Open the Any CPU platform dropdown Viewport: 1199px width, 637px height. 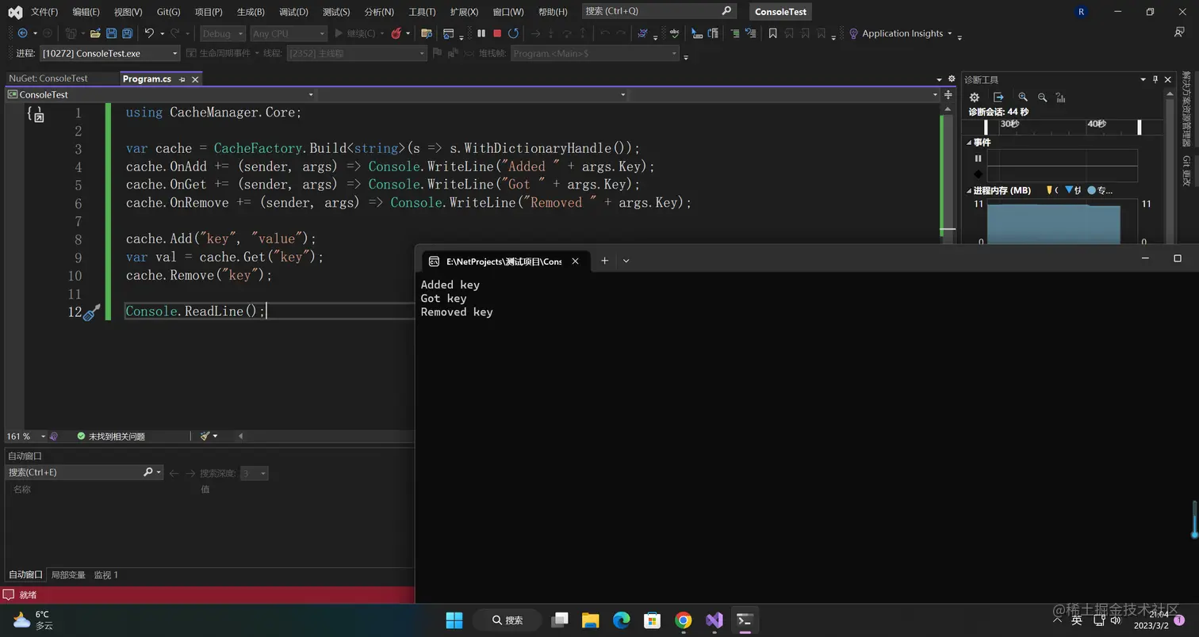pos(289,33)
